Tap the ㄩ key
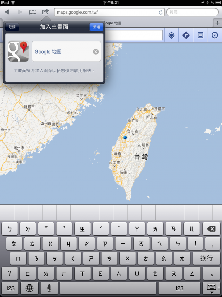Screen dimensions: 222x297 (x=137, y=273)
